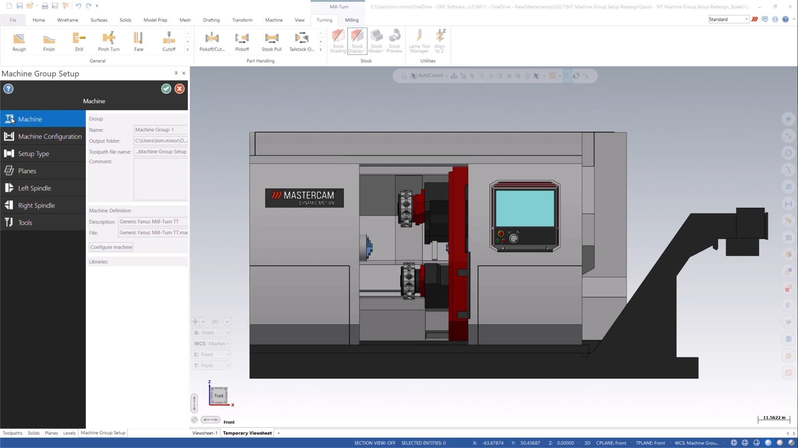Save the file from the quick access toolbar
The width and height of the screenshot is (798, 448).
(20, 6)
